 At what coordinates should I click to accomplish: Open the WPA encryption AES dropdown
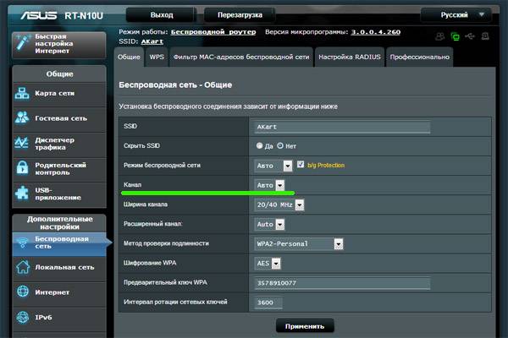[x=268, y=264]
